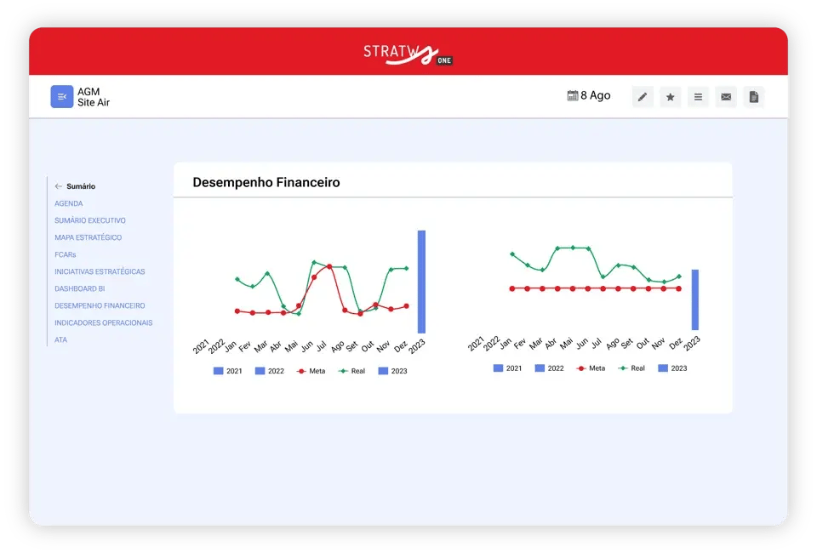Navigate to INDICADORES OPERACIONAIS
Image resolution: width=817 pixels, height=553 pixels.
[104, 322]
